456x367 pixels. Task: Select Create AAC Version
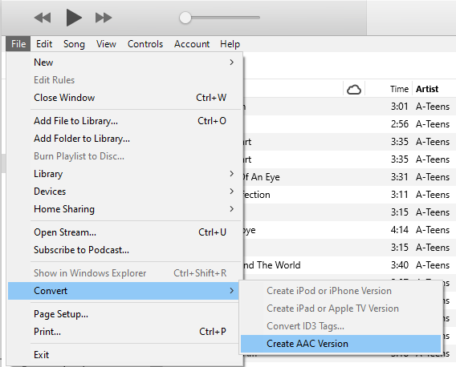tap(341, 344)
